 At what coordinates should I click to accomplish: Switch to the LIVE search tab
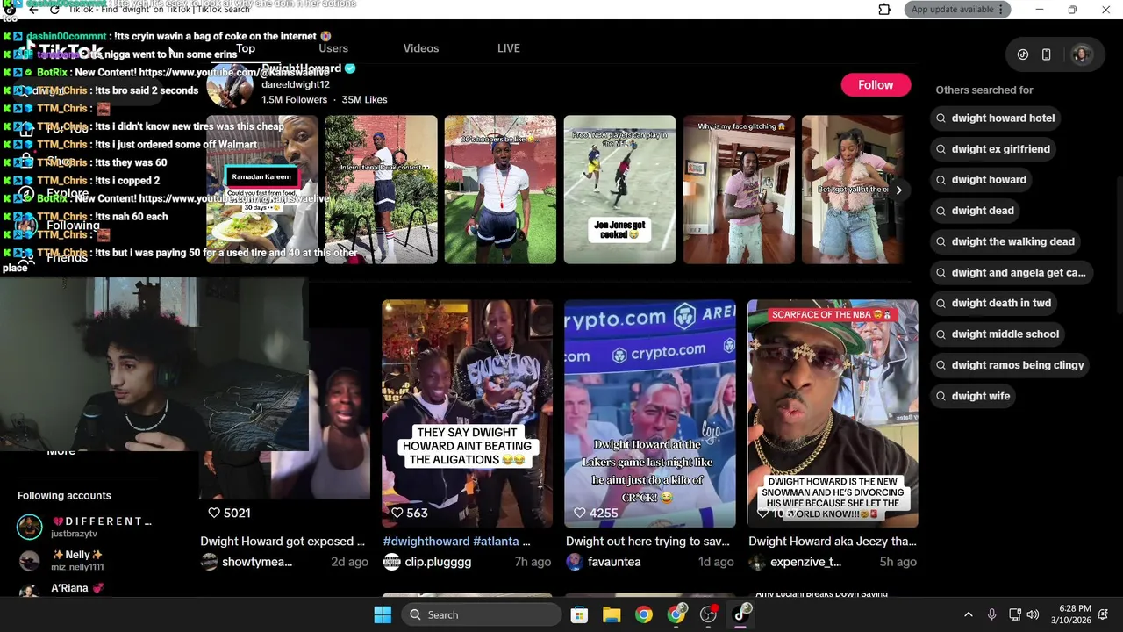(x=509, y=48)
